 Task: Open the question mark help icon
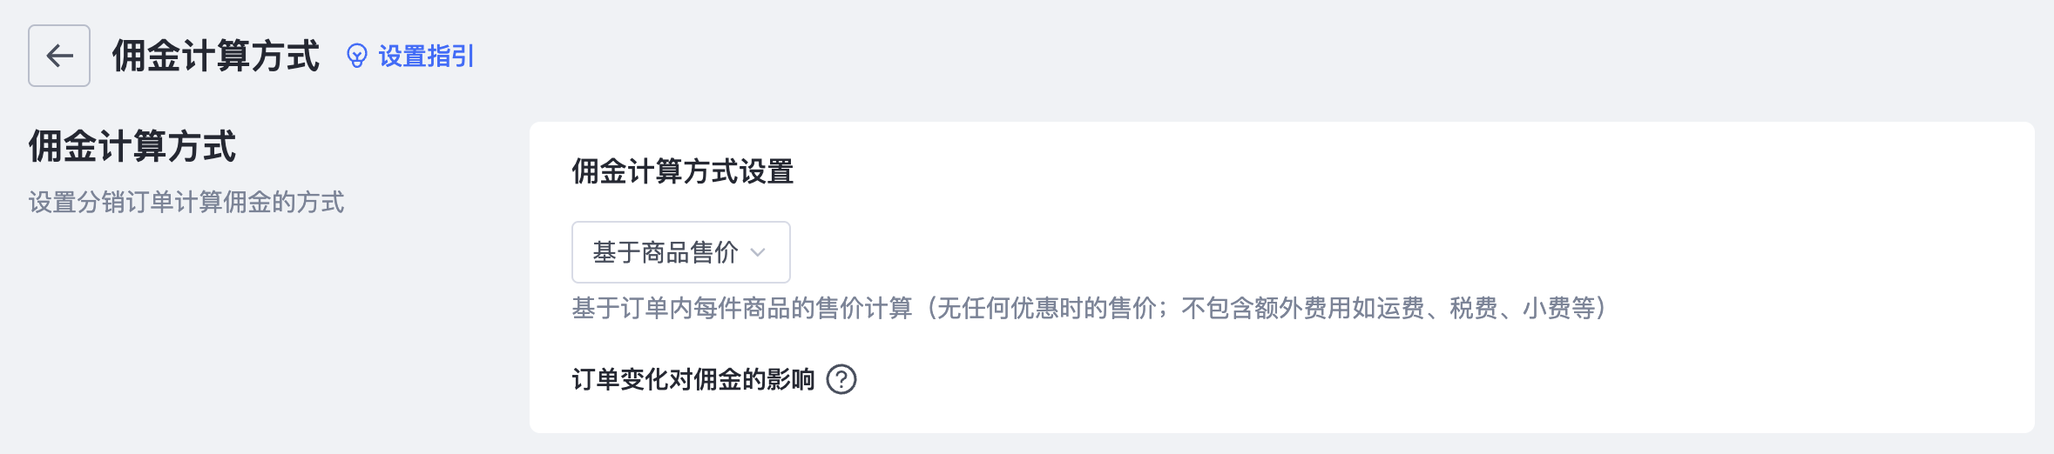click(x=841, y=379)
